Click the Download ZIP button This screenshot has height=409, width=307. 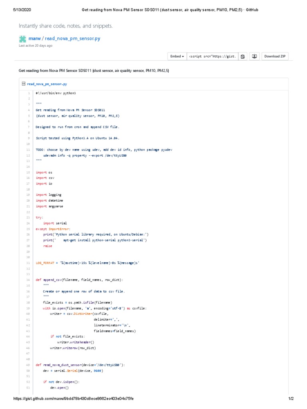(275, 56)
